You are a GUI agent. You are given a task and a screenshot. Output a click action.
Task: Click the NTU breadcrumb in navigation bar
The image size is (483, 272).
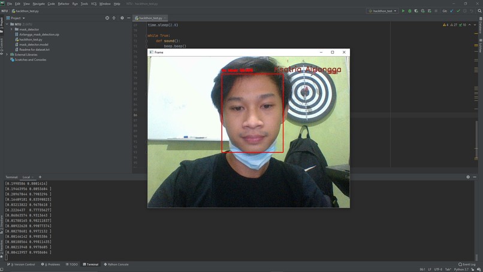click(5, 11)
